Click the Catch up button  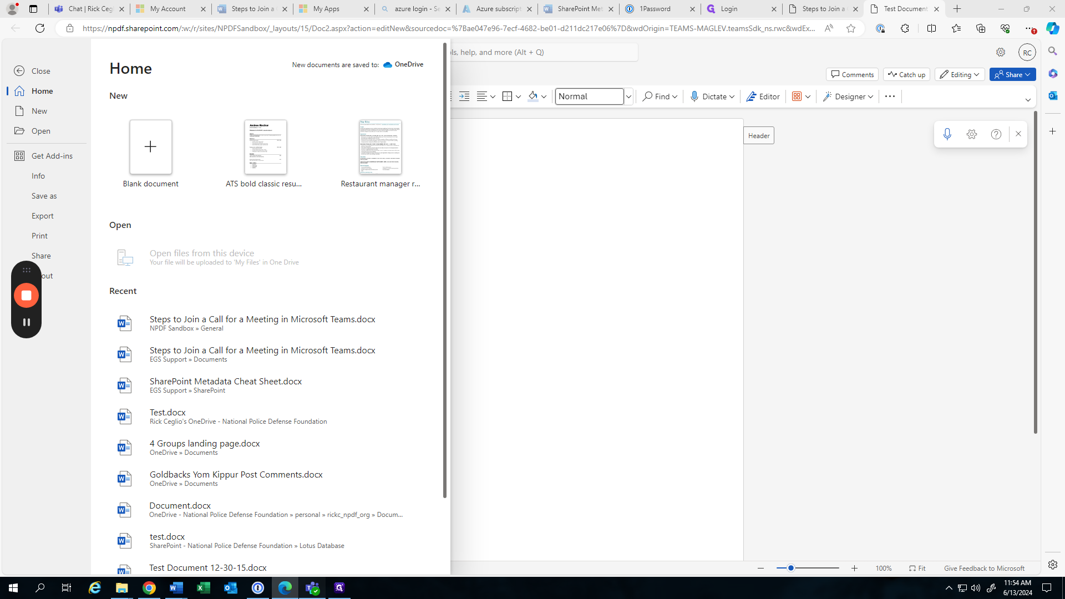(906, 74)
